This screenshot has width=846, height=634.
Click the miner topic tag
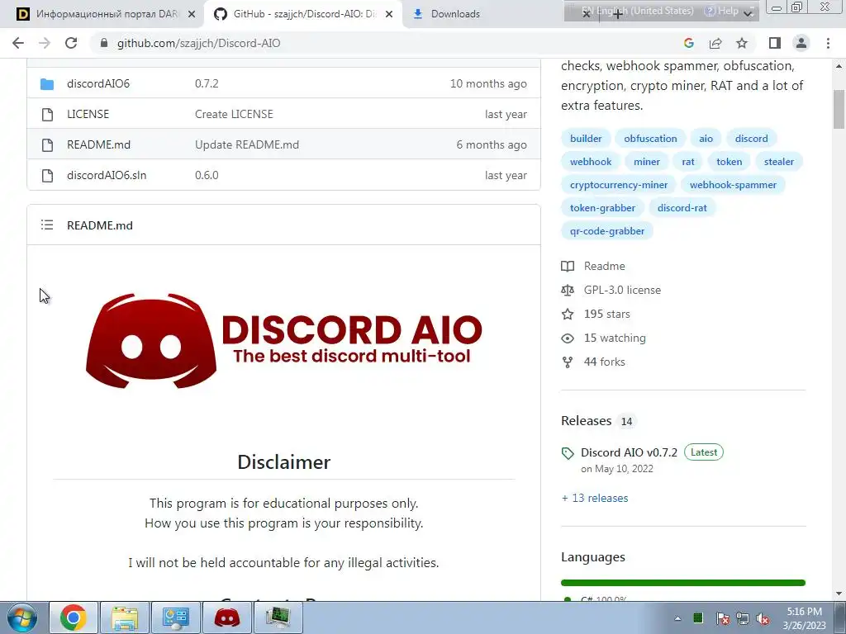[646, 162]
